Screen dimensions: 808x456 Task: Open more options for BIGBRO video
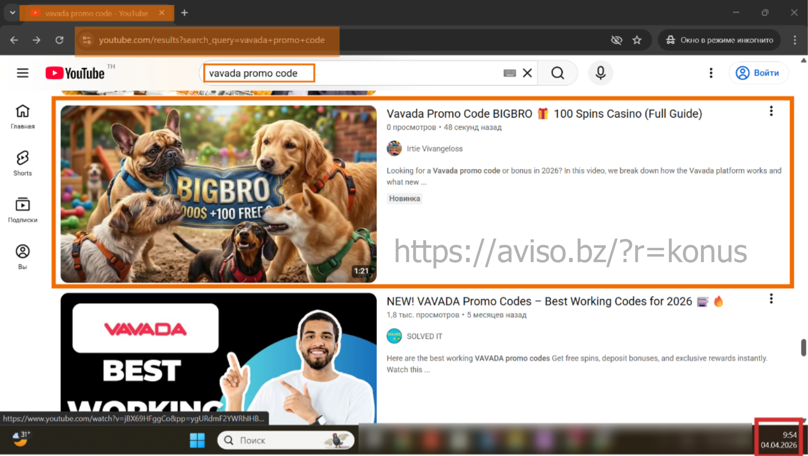coord(771,111)
